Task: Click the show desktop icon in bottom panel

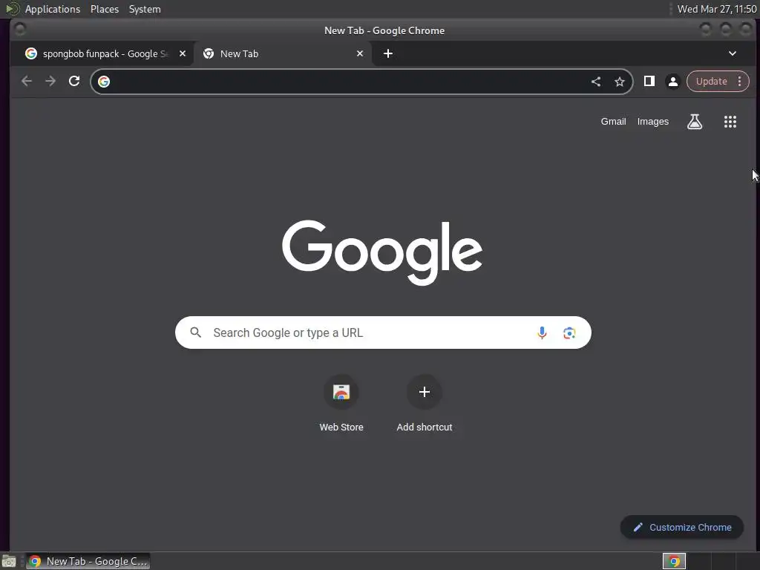Action: click(x=9, y=561)
